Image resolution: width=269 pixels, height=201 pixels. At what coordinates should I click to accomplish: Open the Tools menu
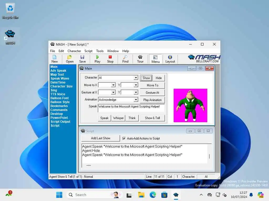coord(100,51)
